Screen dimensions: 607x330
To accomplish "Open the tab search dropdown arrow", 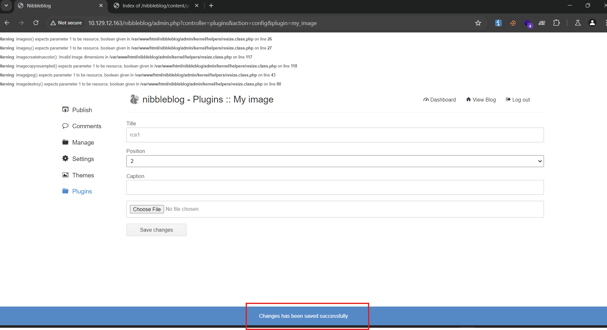I will (6, 5).
